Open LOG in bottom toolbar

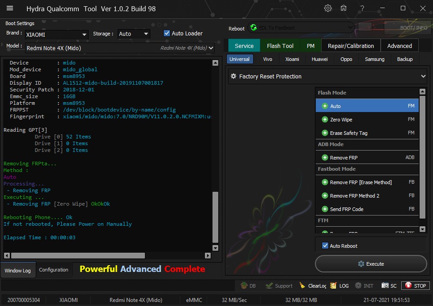click(x=340, y=285)
